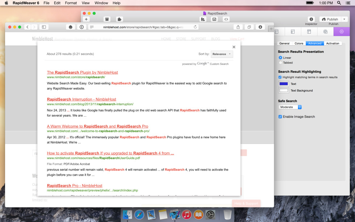Open System Preferences from the Dock
This screenshot has width=355, height=222.
210,214
